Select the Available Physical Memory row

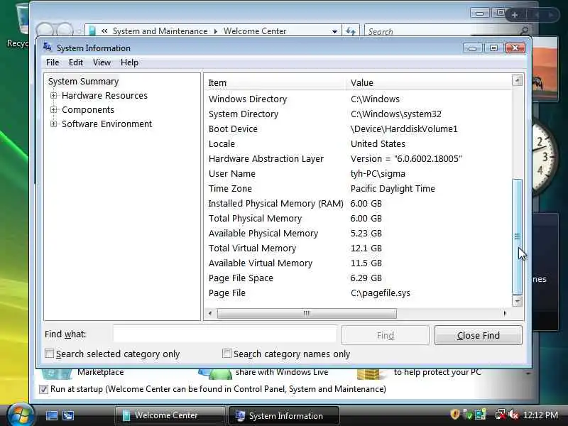point(358,234)
